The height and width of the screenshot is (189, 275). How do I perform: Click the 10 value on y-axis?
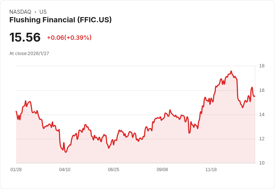click(262, 163)
